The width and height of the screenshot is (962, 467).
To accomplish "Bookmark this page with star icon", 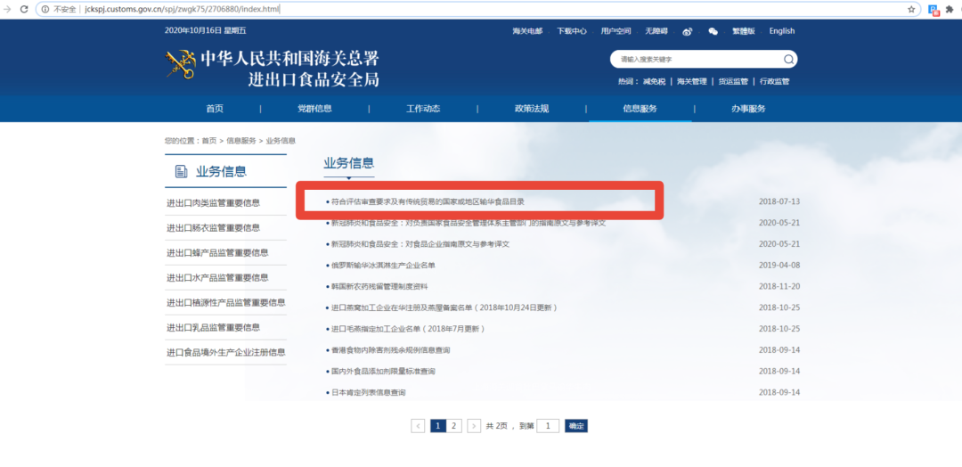I will coord(912,9).
